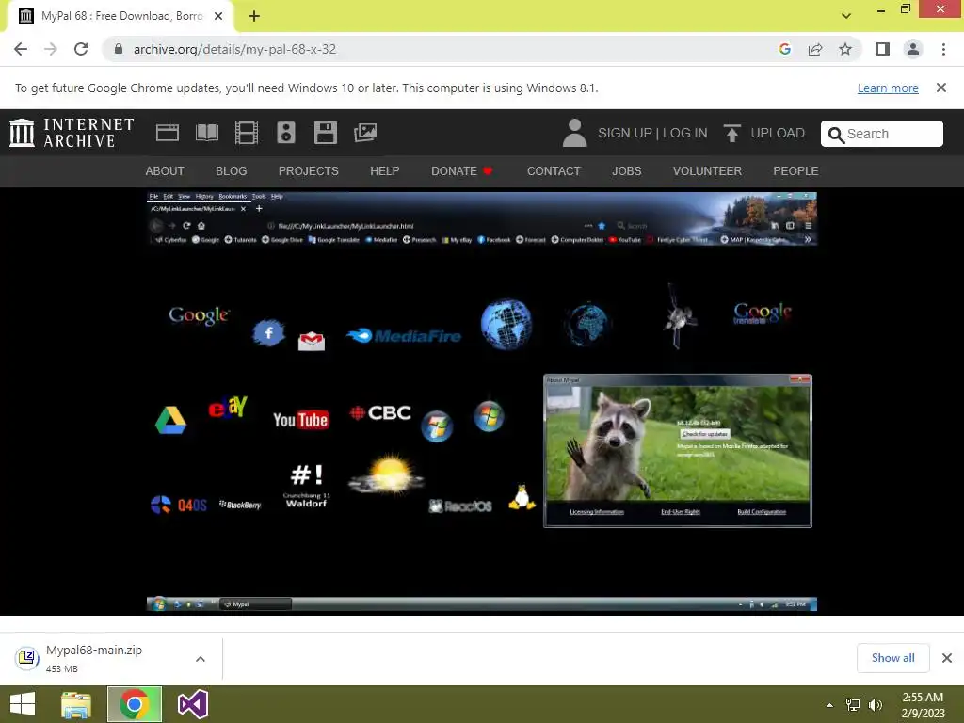This screenshot has width=964, height=723.
Task: Show hidden system tray icons arrow
Action: click(830, 705)
